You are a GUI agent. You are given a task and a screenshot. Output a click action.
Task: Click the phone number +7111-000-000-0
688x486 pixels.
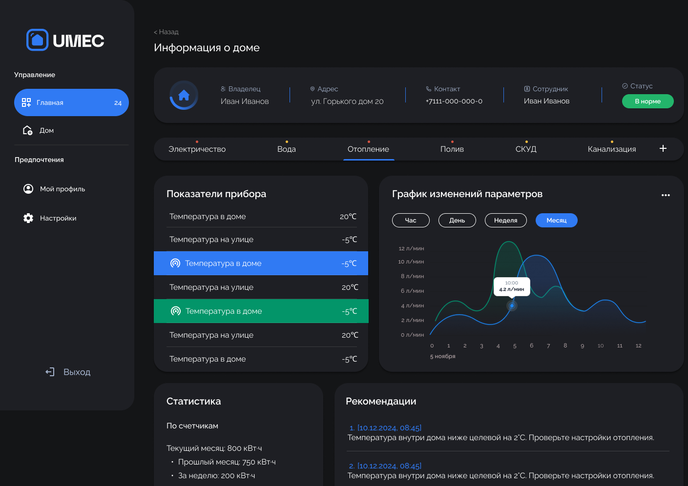(454, 101)
